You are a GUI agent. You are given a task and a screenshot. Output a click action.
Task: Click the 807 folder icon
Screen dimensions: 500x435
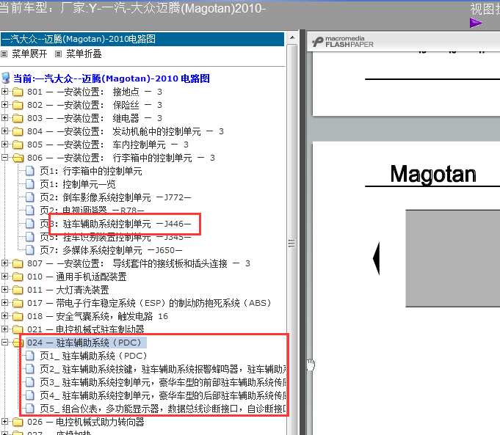pos(18,263)
